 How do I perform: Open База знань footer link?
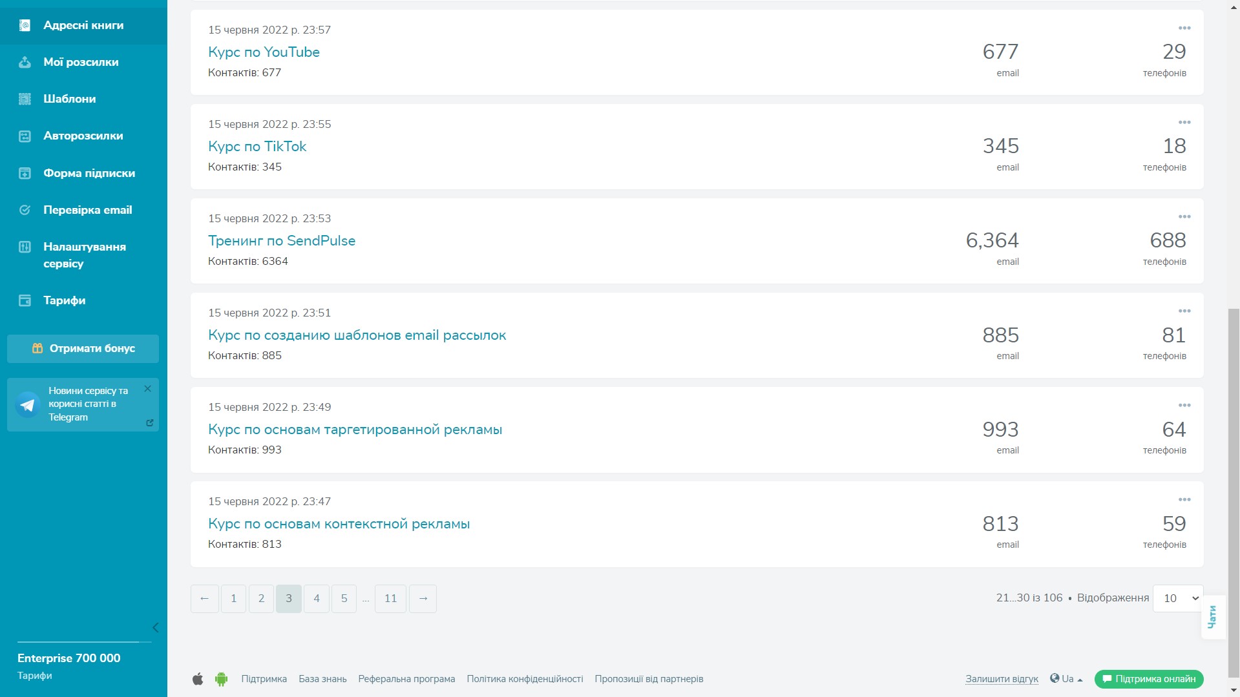point(322,679)
